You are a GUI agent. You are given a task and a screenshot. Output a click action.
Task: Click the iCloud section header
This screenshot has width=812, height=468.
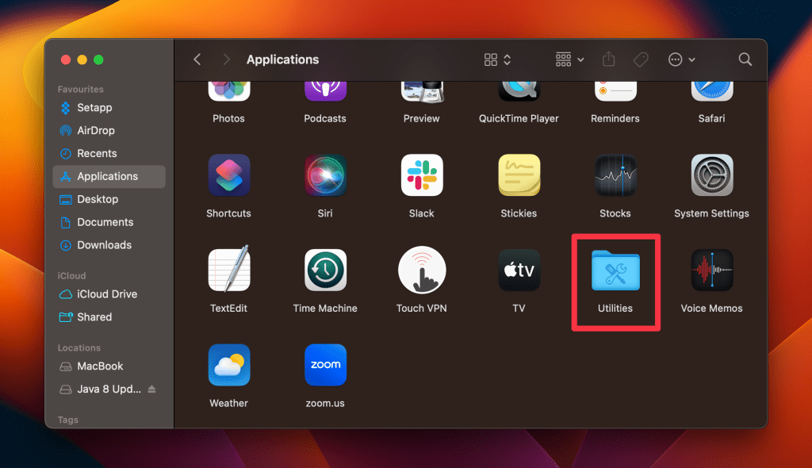(x=72, y=276)
